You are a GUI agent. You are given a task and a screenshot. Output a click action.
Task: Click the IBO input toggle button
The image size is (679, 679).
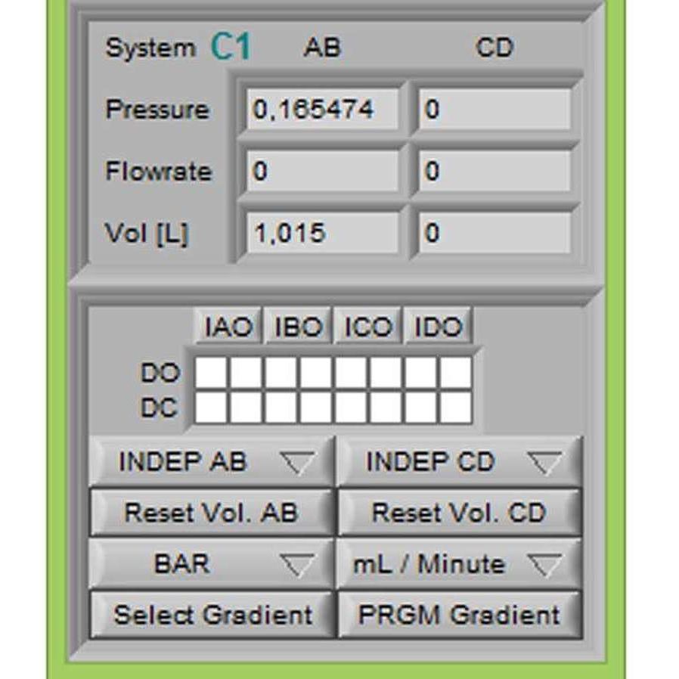tap(297, 326)
